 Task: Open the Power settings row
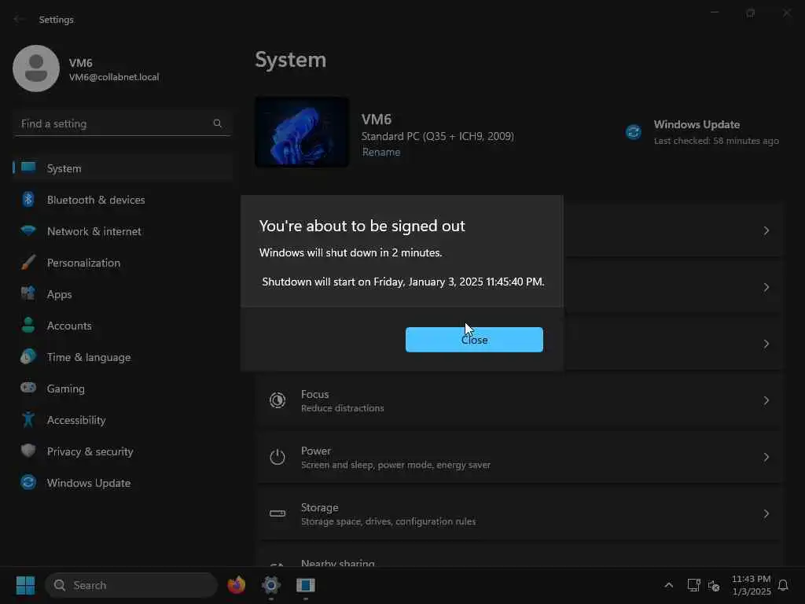[520, 457]
